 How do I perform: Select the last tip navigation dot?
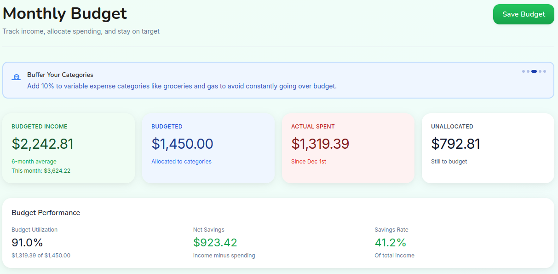click(x=544, y=71)
